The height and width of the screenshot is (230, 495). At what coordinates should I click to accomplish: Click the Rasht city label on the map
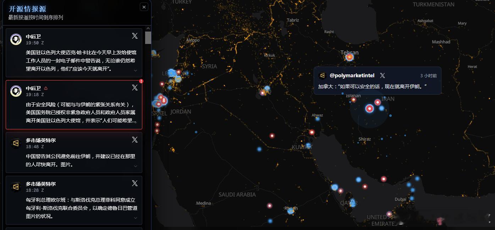[329, 32]
